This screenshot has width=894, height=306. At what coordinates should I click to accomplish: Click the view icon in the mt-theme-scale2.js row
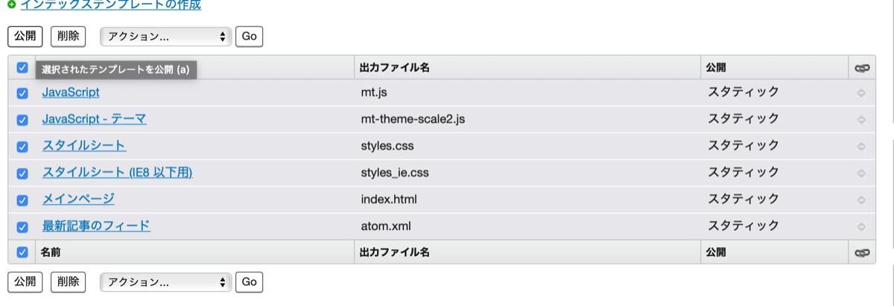coord(862,120)
